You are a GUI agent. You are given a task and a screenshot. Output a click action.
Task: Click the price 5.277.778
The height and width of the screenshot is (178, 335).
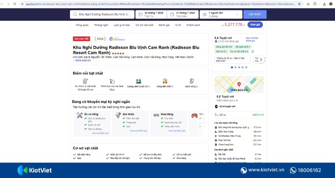233,25
